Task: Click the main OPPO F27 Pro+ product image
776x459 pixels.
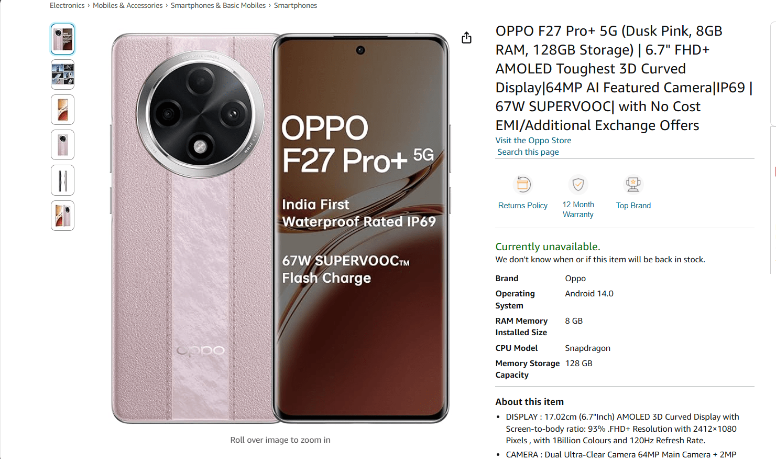Action: tap(280, 228)
